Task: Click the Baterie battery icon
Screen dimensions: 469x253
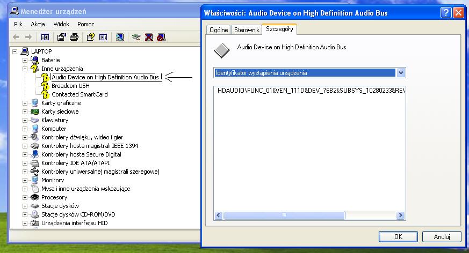Action: tap(35, 60)
